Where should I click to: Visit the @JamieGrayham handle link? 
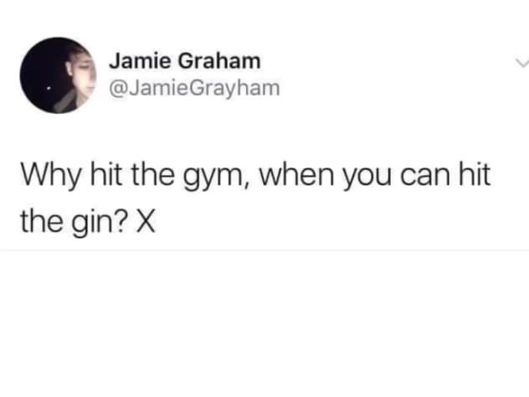pos(194,88)
